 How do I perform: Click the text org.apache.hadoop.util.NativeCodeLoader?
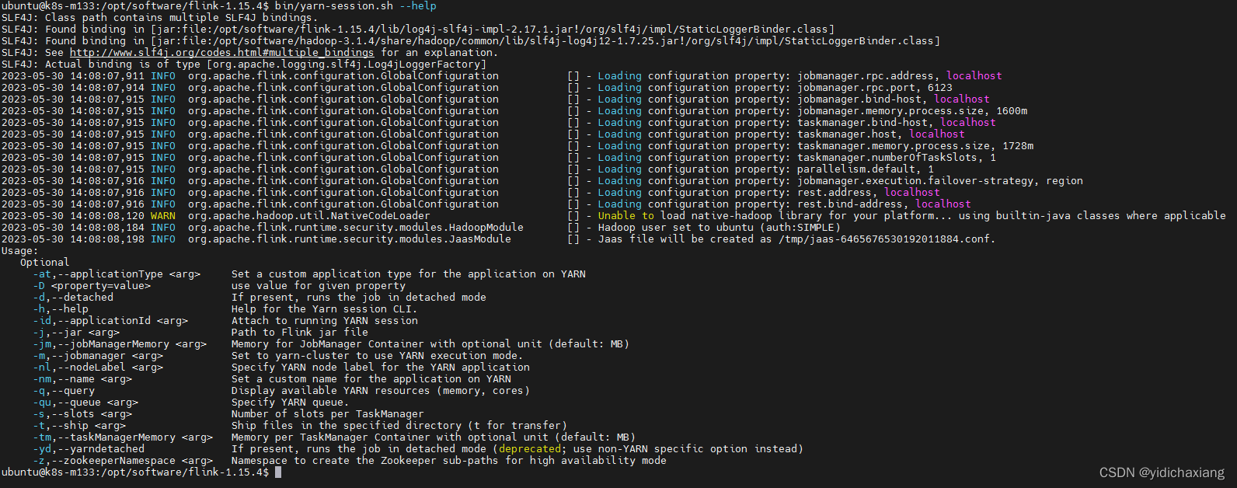tap(309, 216)
